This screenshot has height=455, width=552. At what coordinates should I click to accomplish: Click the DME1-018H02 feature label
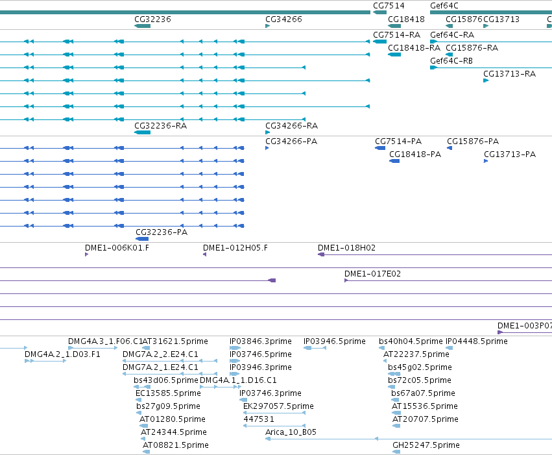coord(346,248)
